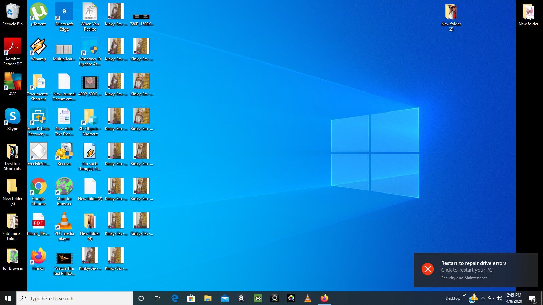The width and height of the screenshot is (543, 305).
Task: Launch Edge from the taskbar
Action: point(175,298)
